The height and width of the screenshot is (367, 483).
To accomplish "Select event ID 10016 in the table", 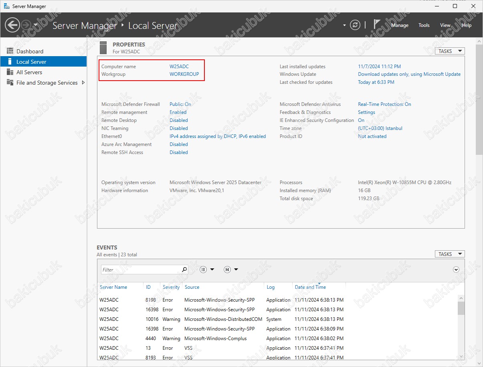I will point(277,319).
